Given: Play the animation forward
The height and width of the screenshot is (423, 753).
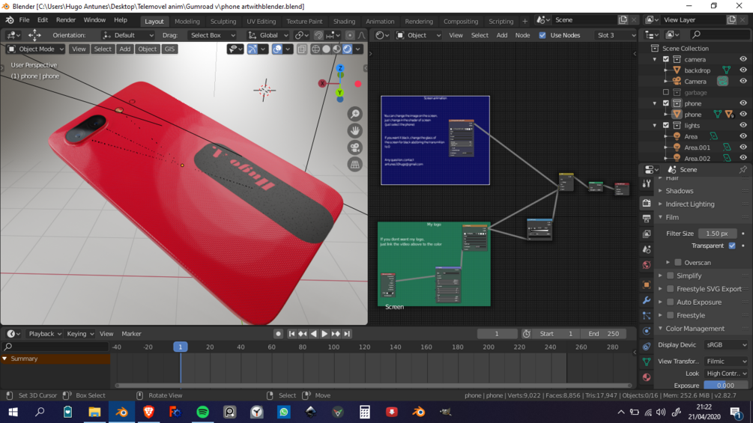Looking at the screenshot, I should tap(324, 334).
